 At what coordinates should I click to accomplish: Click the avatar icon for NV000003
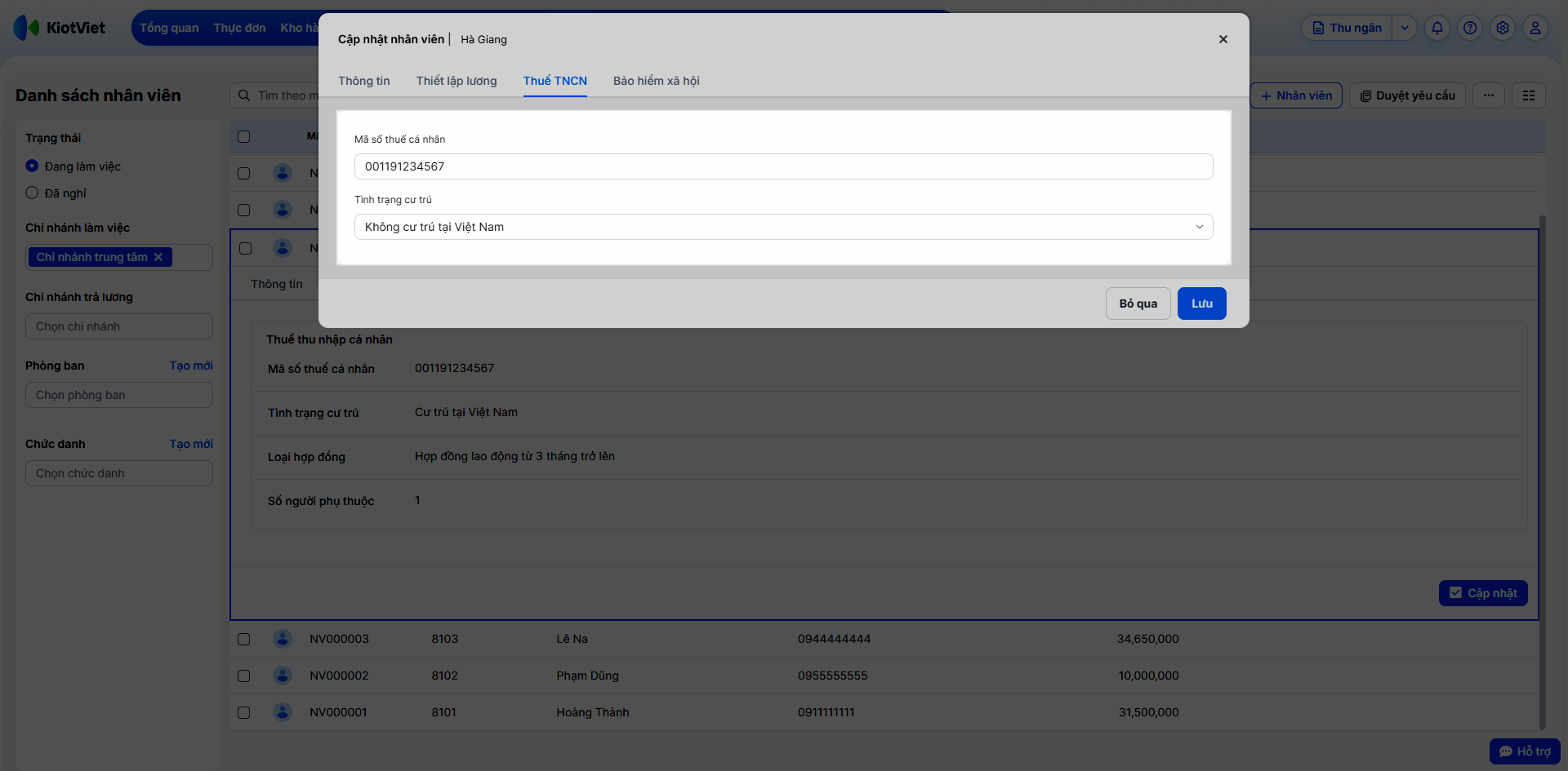tap(283, 639)
